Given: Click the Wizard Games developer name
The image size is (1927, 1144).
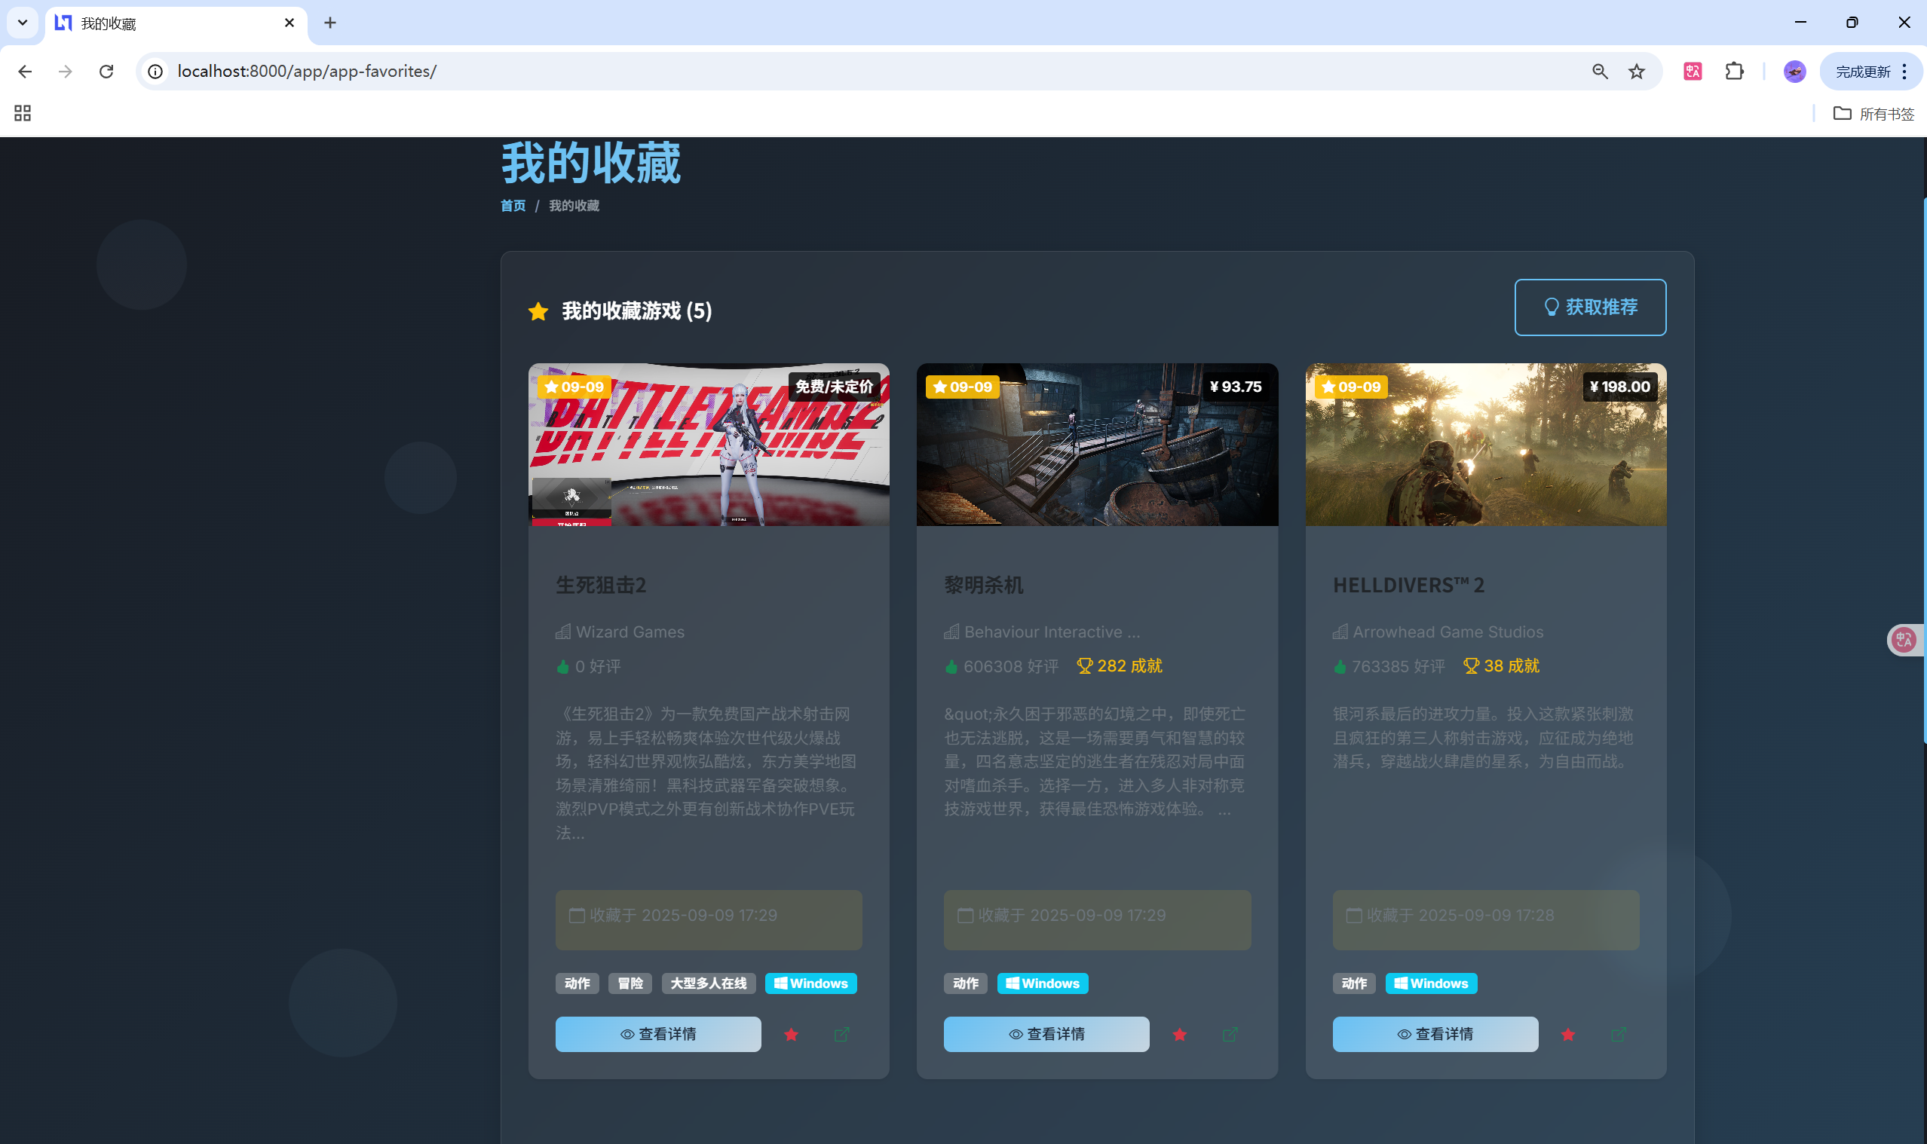Looking at the screenshot, I should pos(630,632).
